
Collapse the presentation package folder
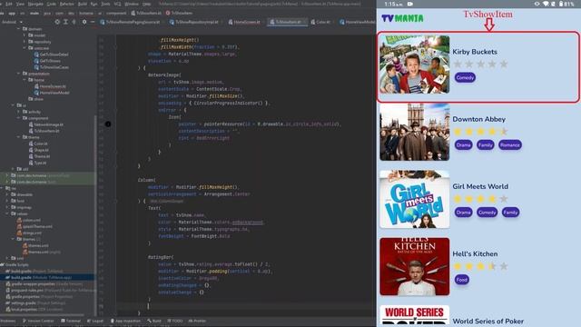click(x=18, y=74)
